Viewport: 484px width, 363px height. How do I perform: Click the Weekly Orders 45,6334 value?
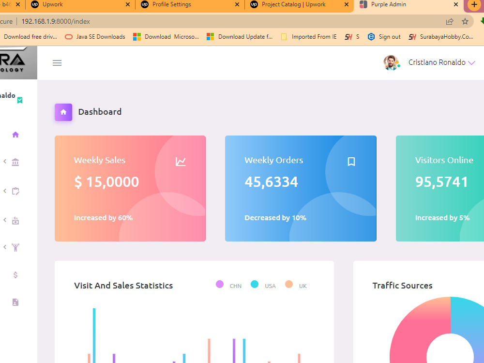click(x=272, y=182)
